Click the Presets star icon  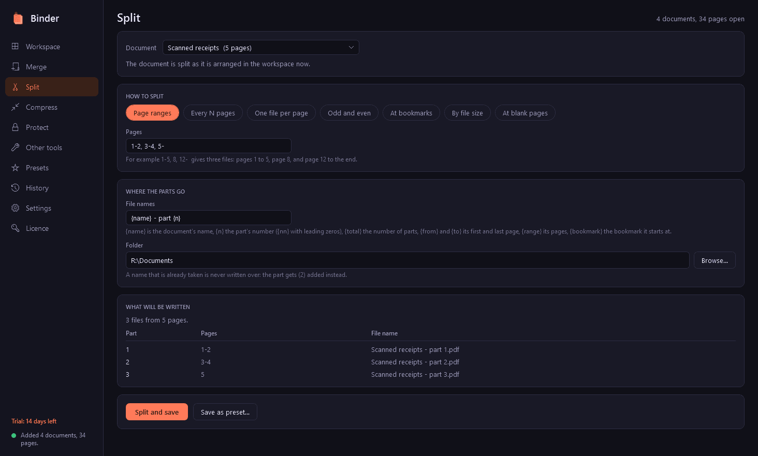(15, 168)
